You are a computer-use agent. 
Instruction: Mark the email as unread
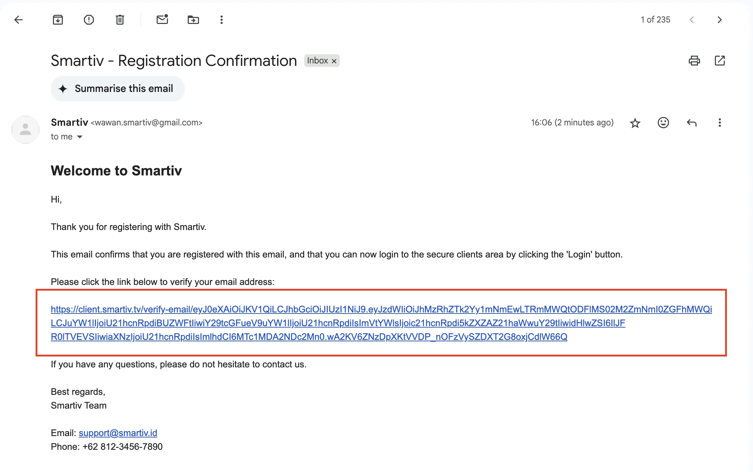tap(162, 19)
